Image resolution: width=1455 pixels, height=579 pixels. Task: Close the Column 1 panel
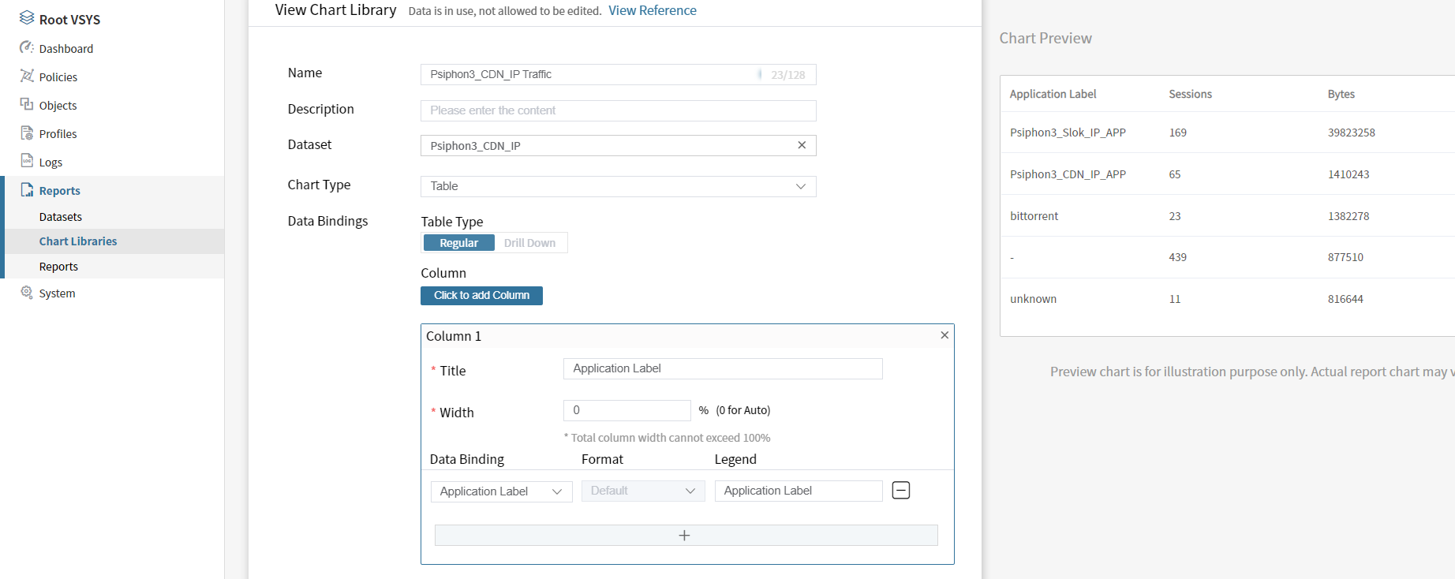click(944, 335)
